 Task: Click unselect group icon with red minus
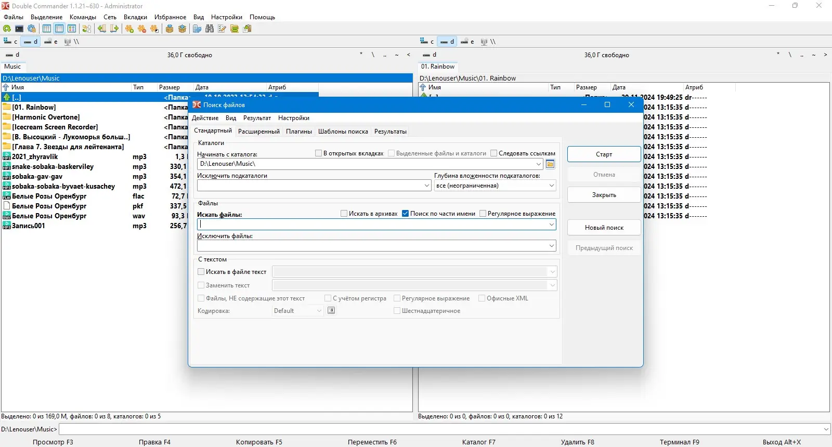click(142, 29)
